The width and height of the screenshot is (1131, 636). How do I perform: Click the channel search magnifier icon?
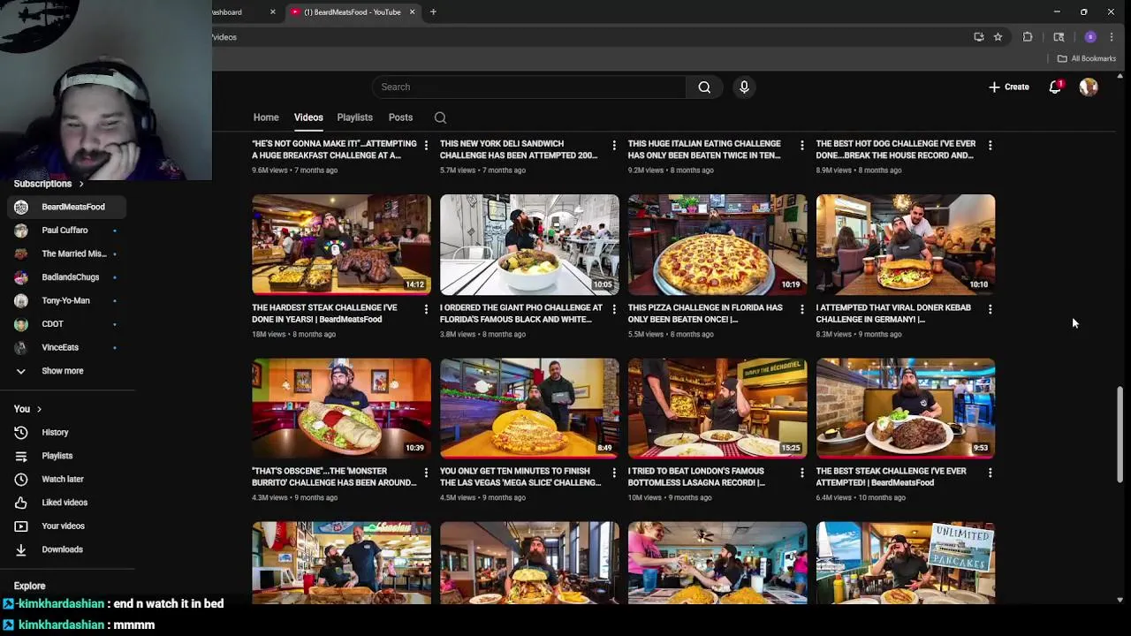[440, 117]
